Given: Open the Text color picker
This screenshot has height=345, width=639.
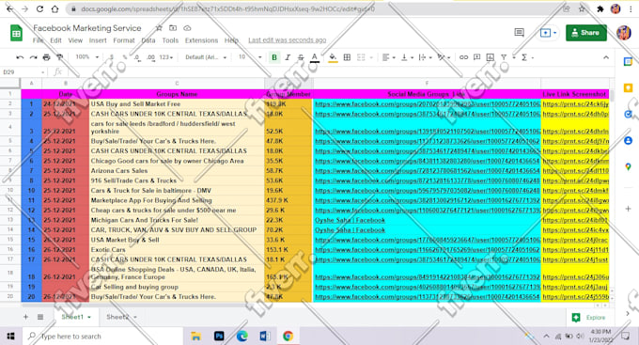Looking at the screenshot, I should [315, 57].
